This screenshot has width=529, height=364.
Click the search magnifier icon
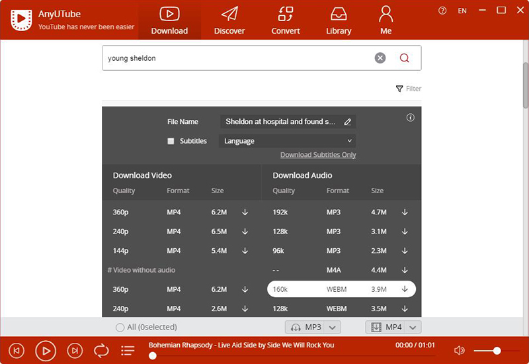404,58
